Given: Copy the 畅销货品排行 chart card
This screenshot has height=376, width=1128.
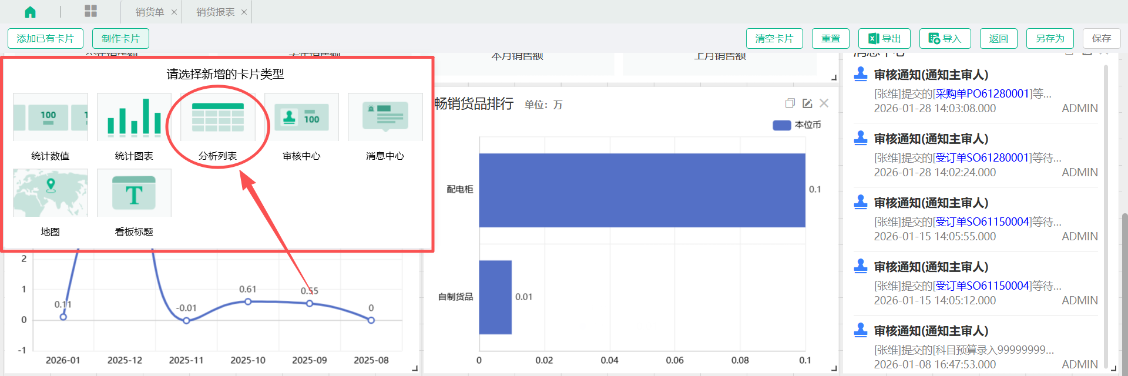Looking at the screenshot, I should point(790,103).
